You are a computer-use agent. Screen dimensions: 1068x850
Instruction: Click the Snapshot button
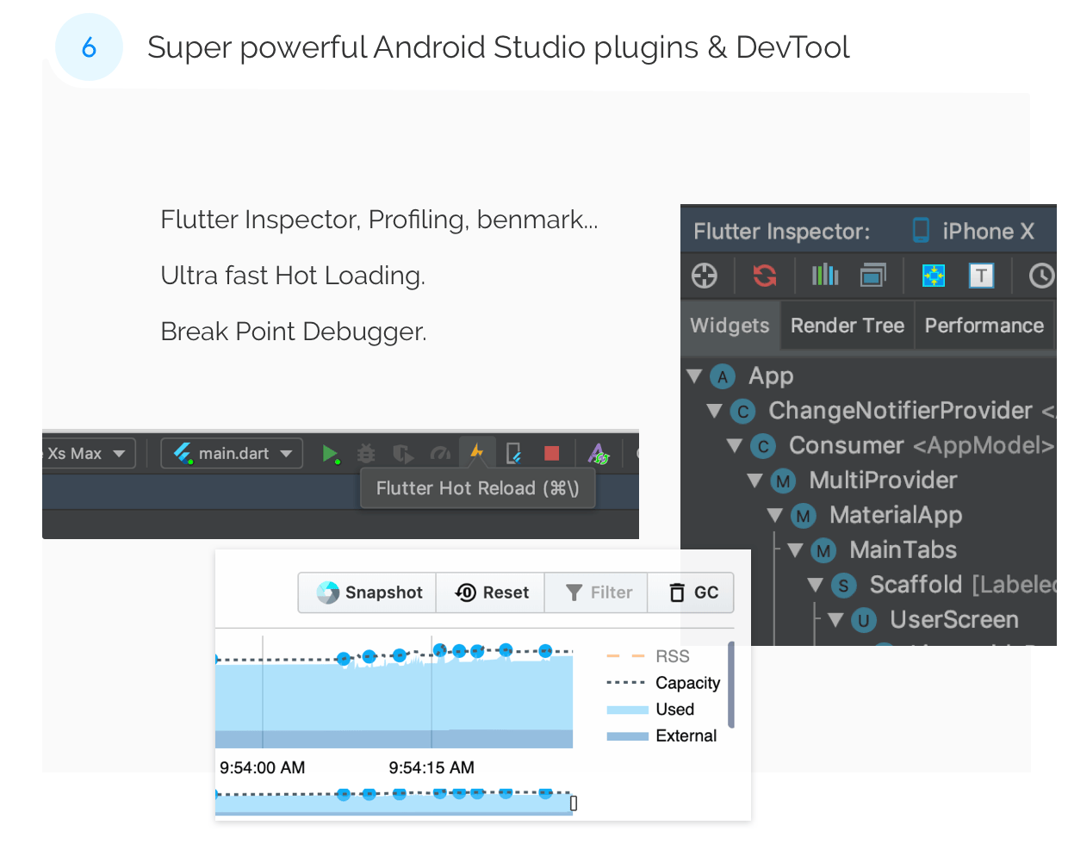368,593
